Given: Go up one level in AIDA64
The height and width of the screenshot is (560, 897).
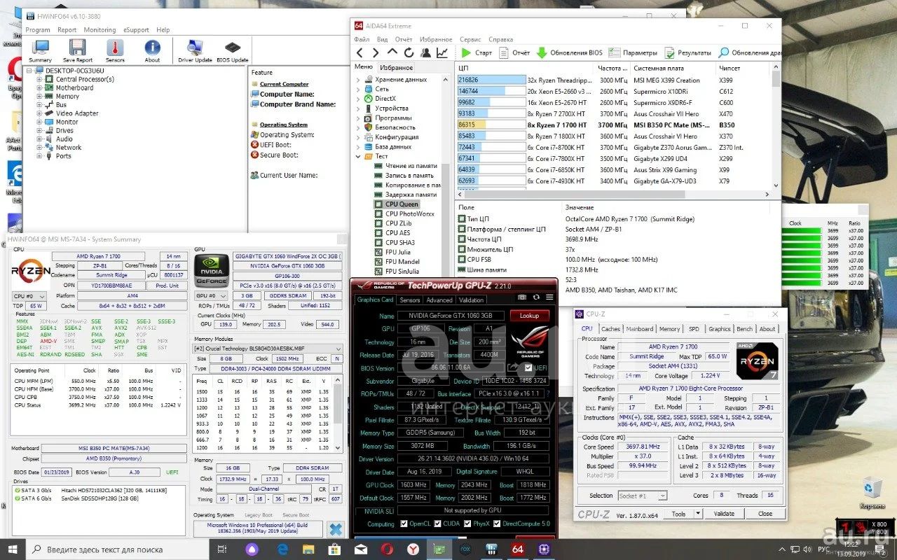Looking at the screenshot, I should [392, 52].
